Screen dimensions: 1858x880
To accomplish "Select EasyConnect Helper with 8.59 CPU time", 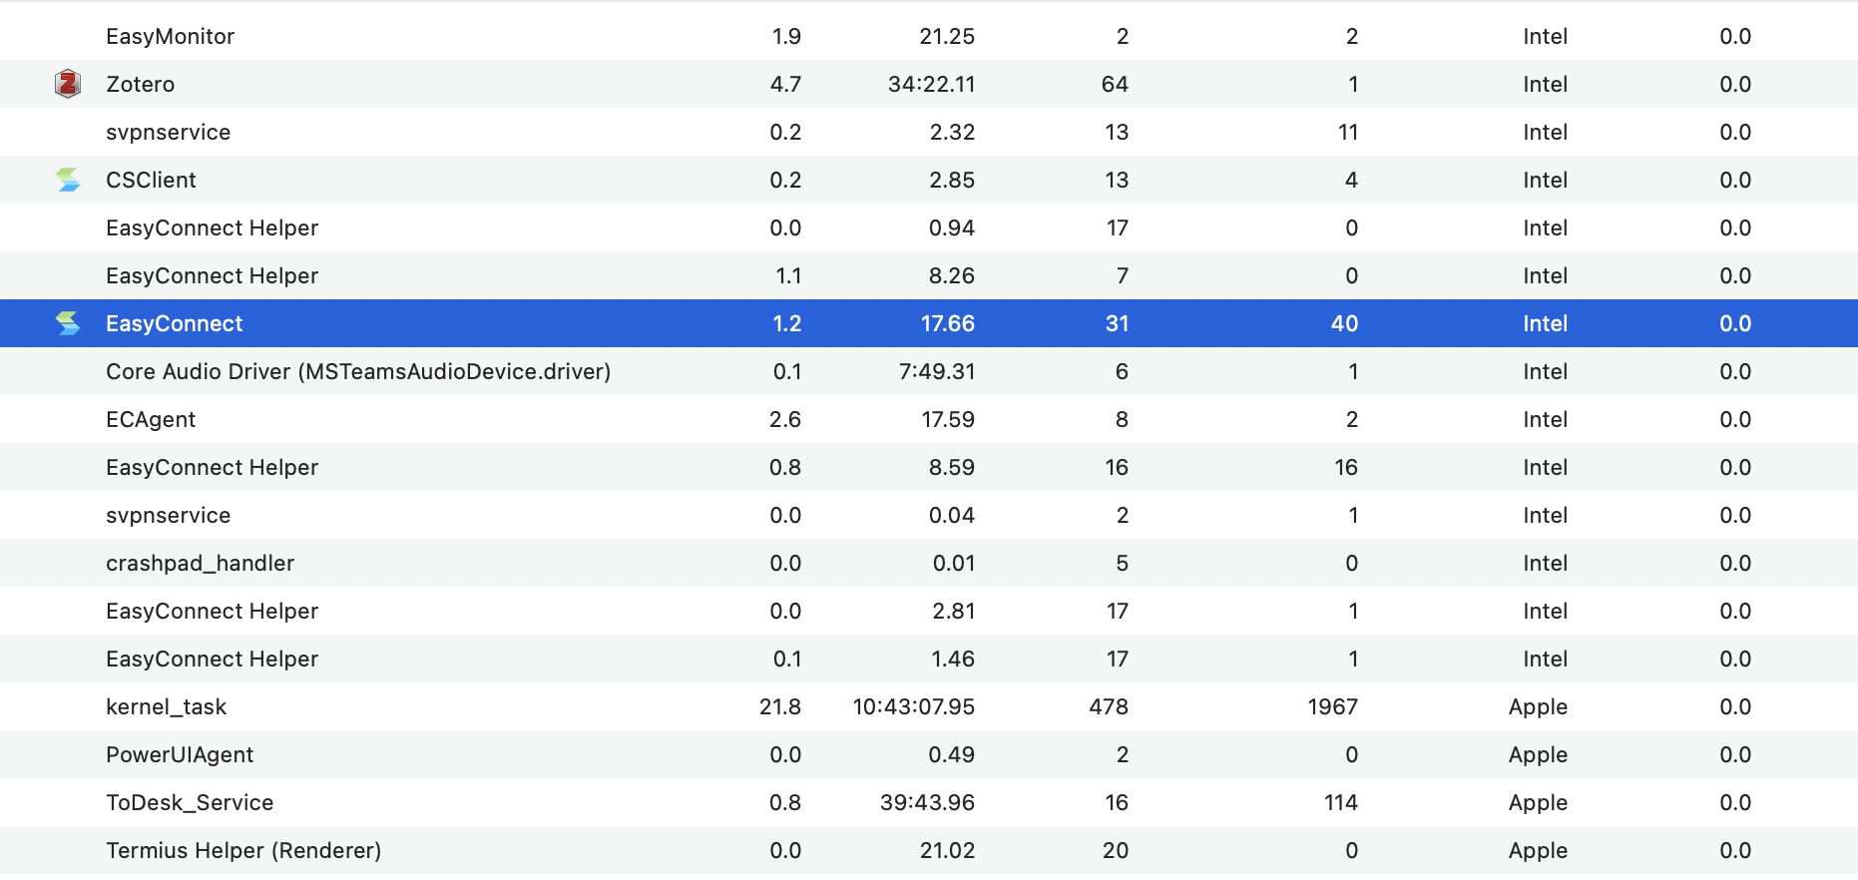I will (x=929, y=467).
